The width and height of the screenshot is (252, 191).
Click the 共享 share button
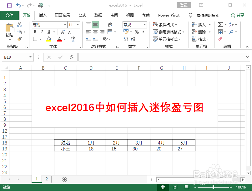click(x=238, y=15)
